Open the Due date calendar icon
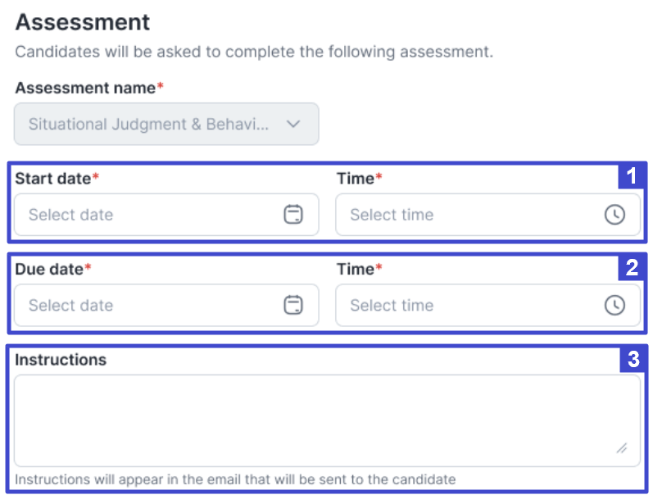Screen dimensions: 653x504 click(x=292, y=306)
